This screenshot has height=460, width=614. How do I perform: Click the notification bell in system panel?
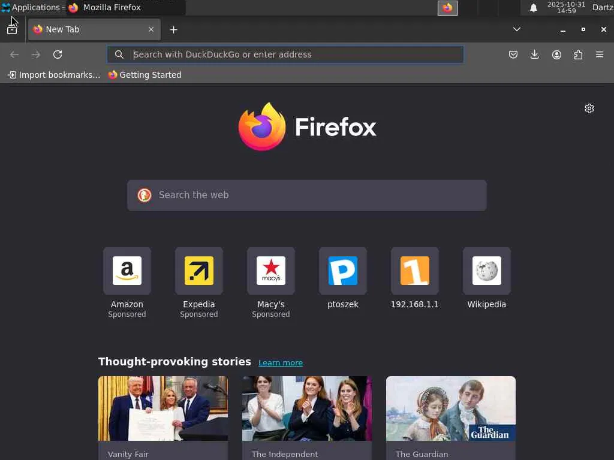tap(533, 8)
